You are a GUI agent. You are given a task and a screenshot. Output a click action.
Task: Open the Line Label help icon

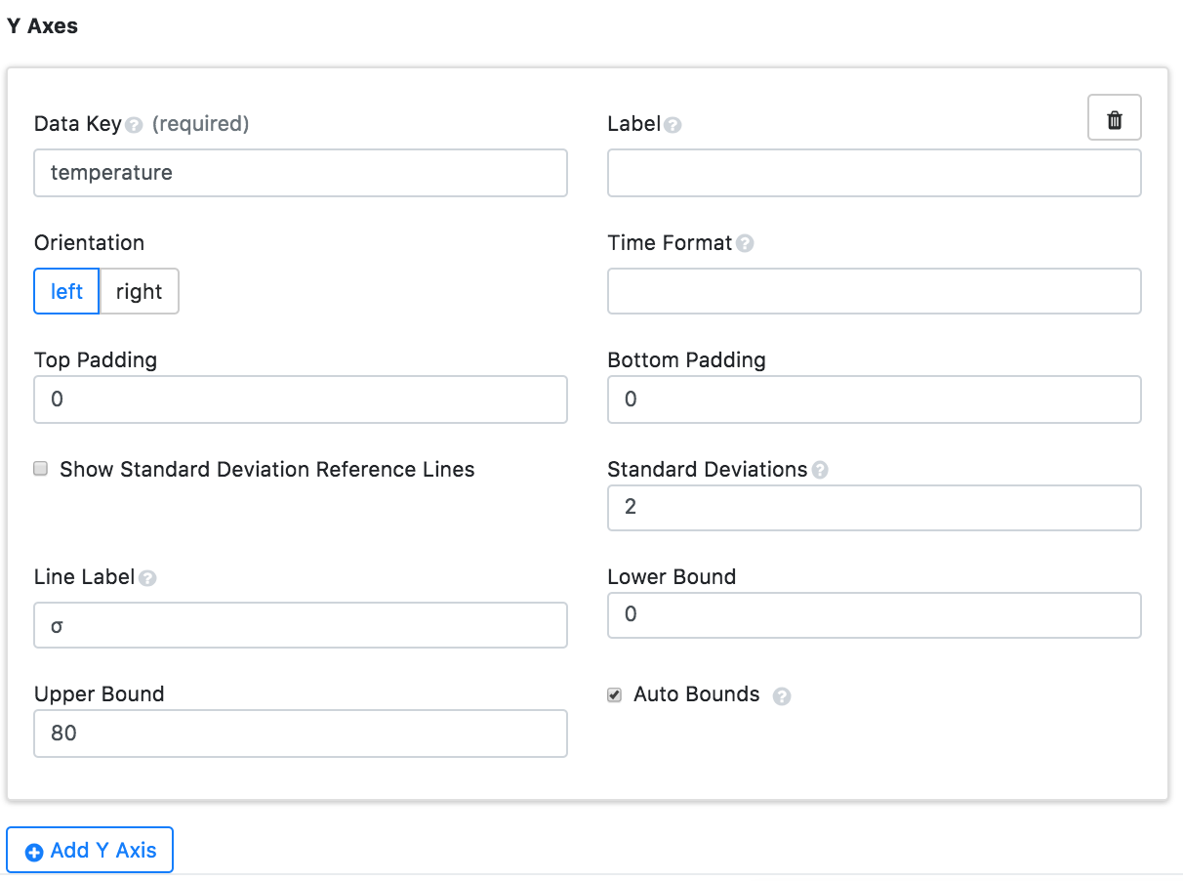click(147, 578)
